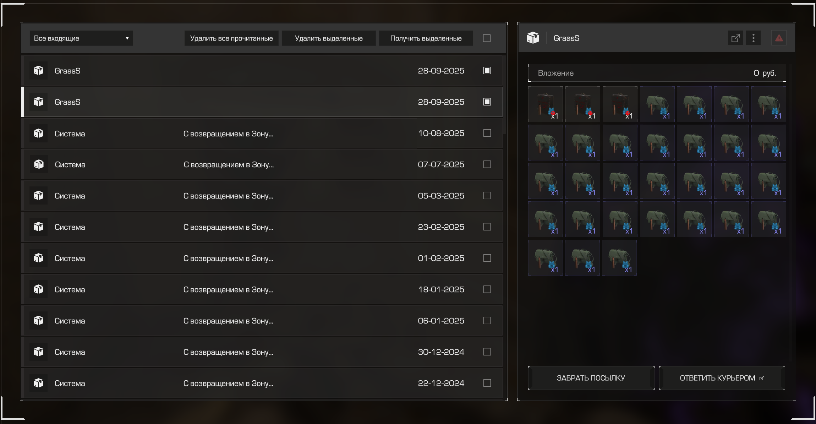Click Удалить все прочитанные button

point(231,38)
